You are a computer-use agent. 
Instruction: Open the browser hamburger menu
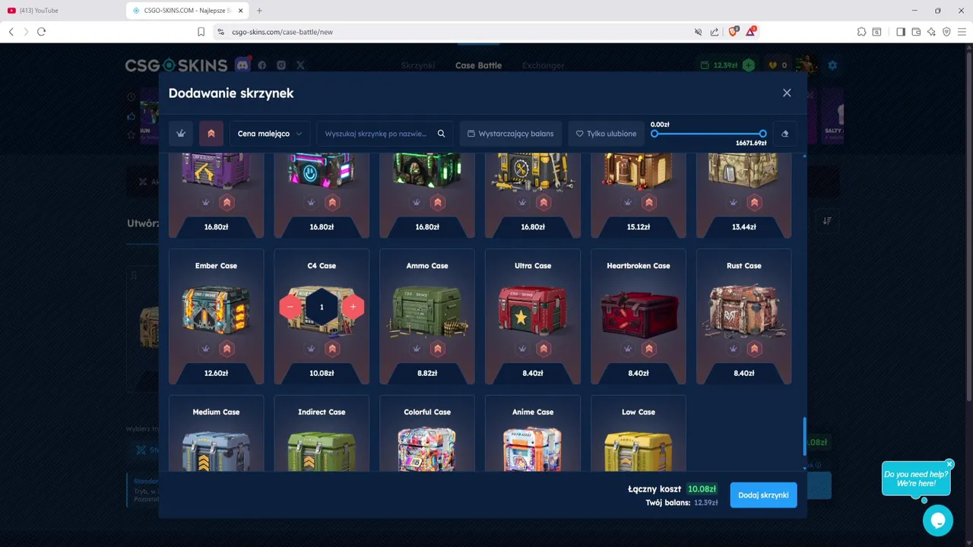point(962,32)
